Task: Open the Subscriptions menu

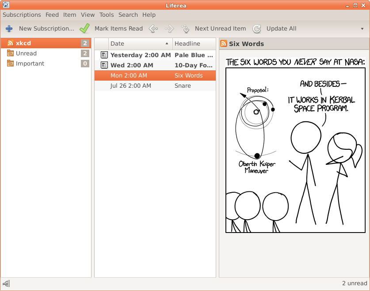Action: tap(22, 15)
